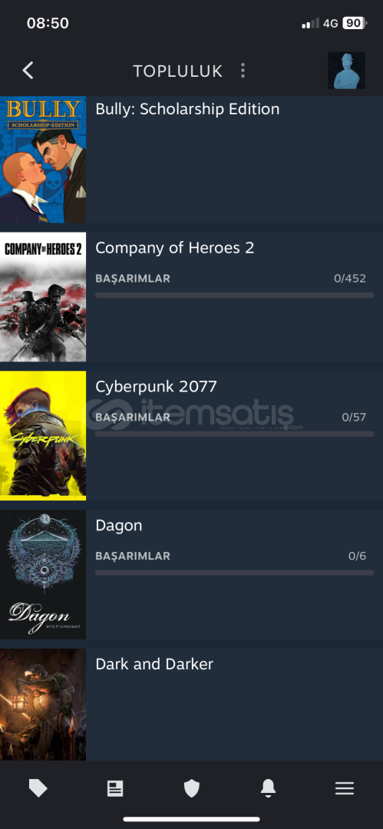Tap Company of Heroes 2 cover art
This screenshot has height=829, width=383.
click(43, 297)
